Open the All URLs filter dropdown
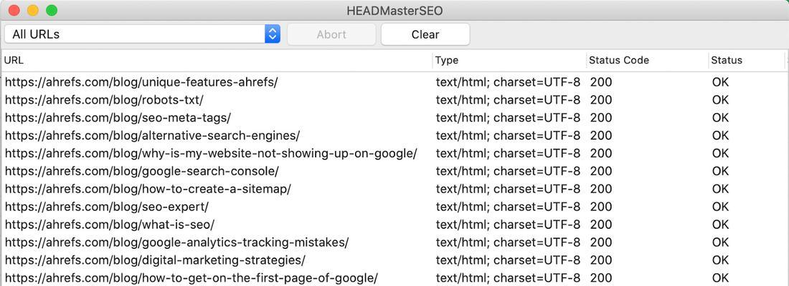 (x=143, y=34)
